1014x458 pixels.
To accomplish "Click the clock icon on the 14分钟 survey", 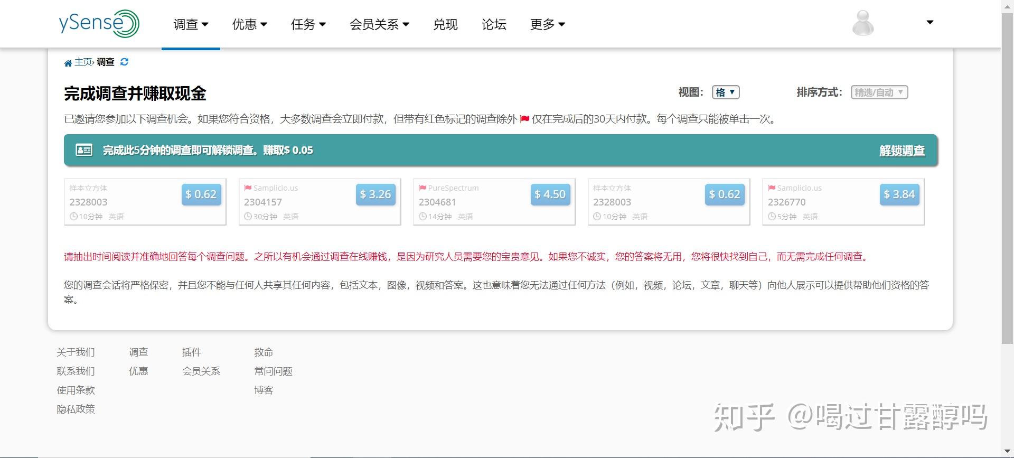I will (422, 217).
